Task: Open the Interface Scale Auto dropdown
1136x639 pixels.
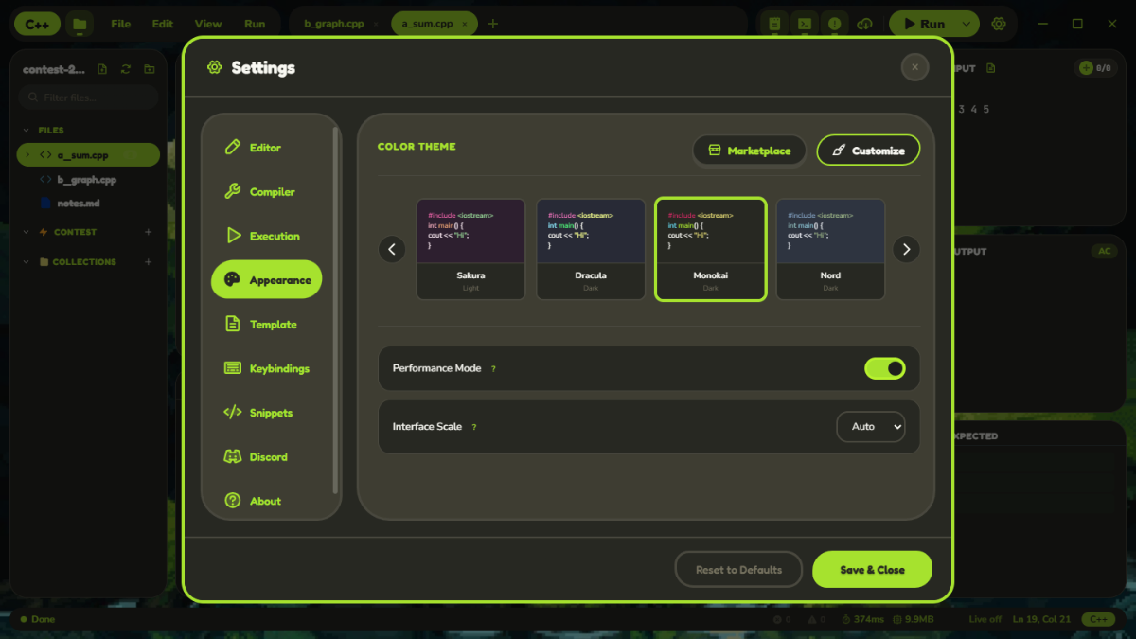Action: pos(871,427)
